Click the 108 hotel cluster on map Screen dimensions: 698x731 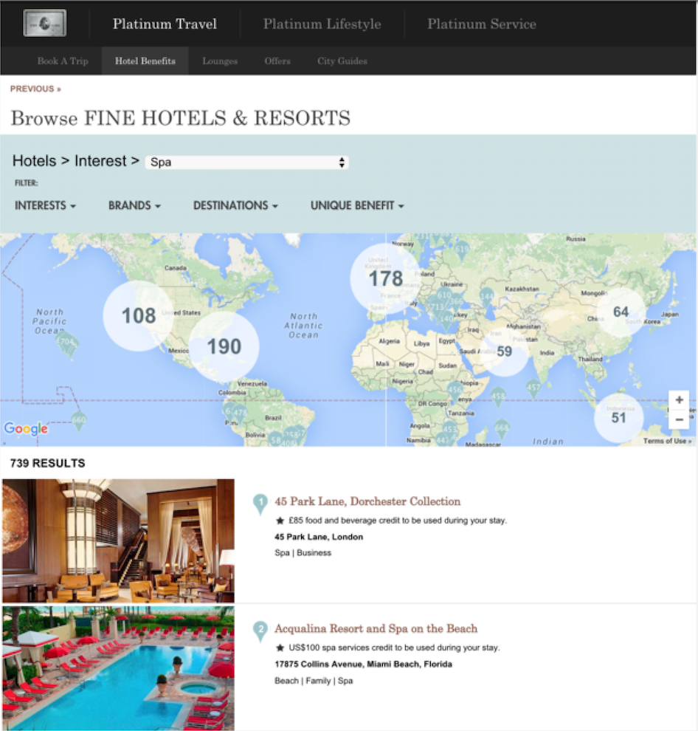(x=139, y=315)
